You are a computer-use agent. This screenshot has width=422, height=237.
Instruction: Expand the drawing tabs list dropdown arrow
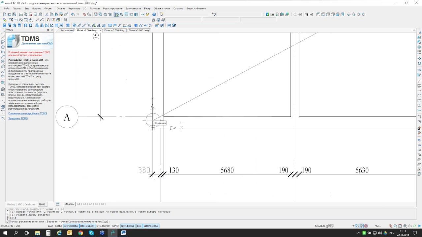coord(414,30)
